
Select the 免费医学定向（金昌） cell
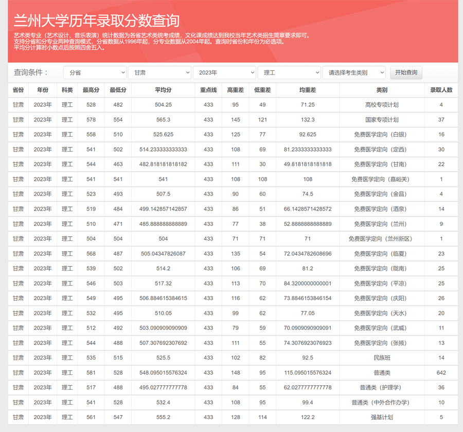click(382, 194)
